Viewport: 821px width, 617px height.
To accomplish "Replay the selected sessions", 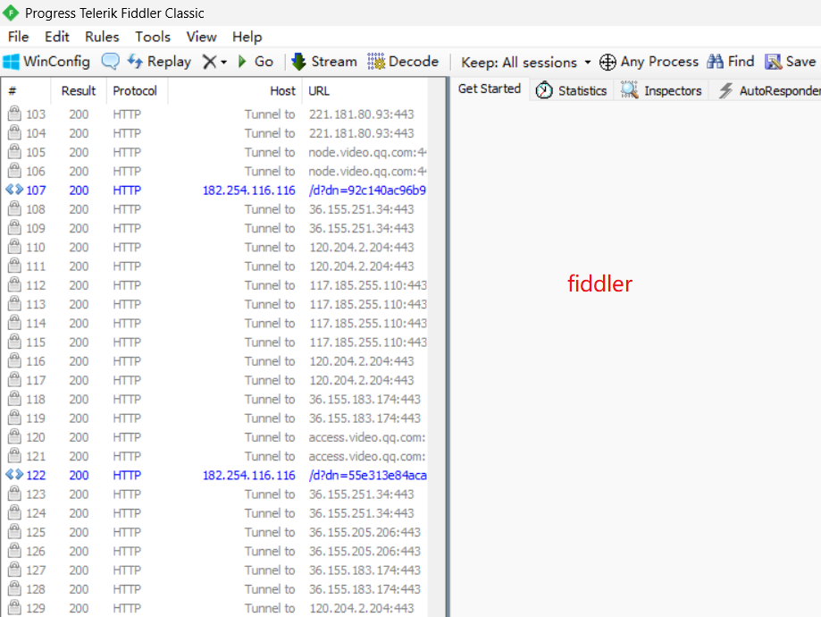I will click(x=159, y=62).
